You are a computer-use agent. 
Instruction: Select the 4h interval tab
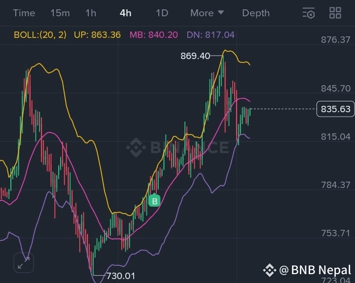[125, 13]
